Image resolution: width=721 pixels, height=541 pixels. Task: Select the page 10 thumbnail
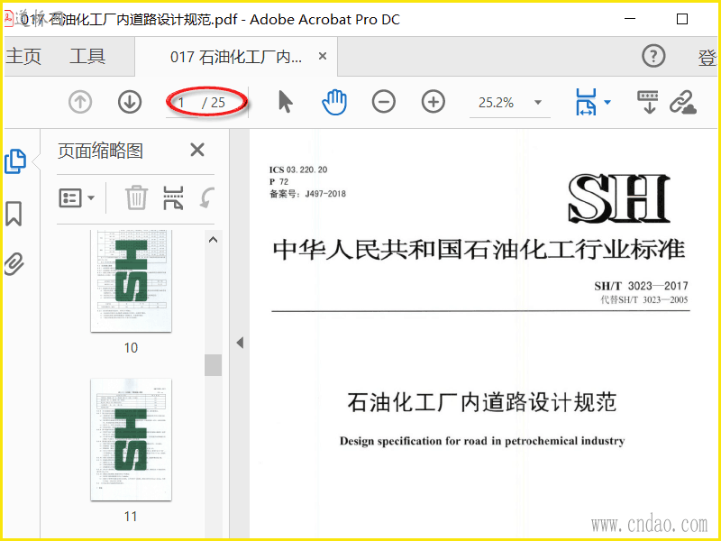coord(131,280)
